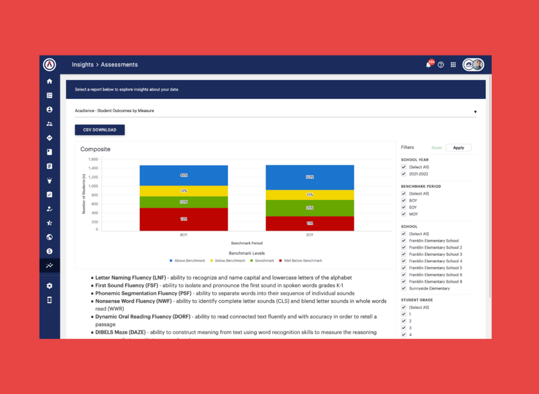Uncheck Sunnyside Elementary school filter
This screenshot has height=394, width=539.
pyautogui.click(x=404, y=288)
